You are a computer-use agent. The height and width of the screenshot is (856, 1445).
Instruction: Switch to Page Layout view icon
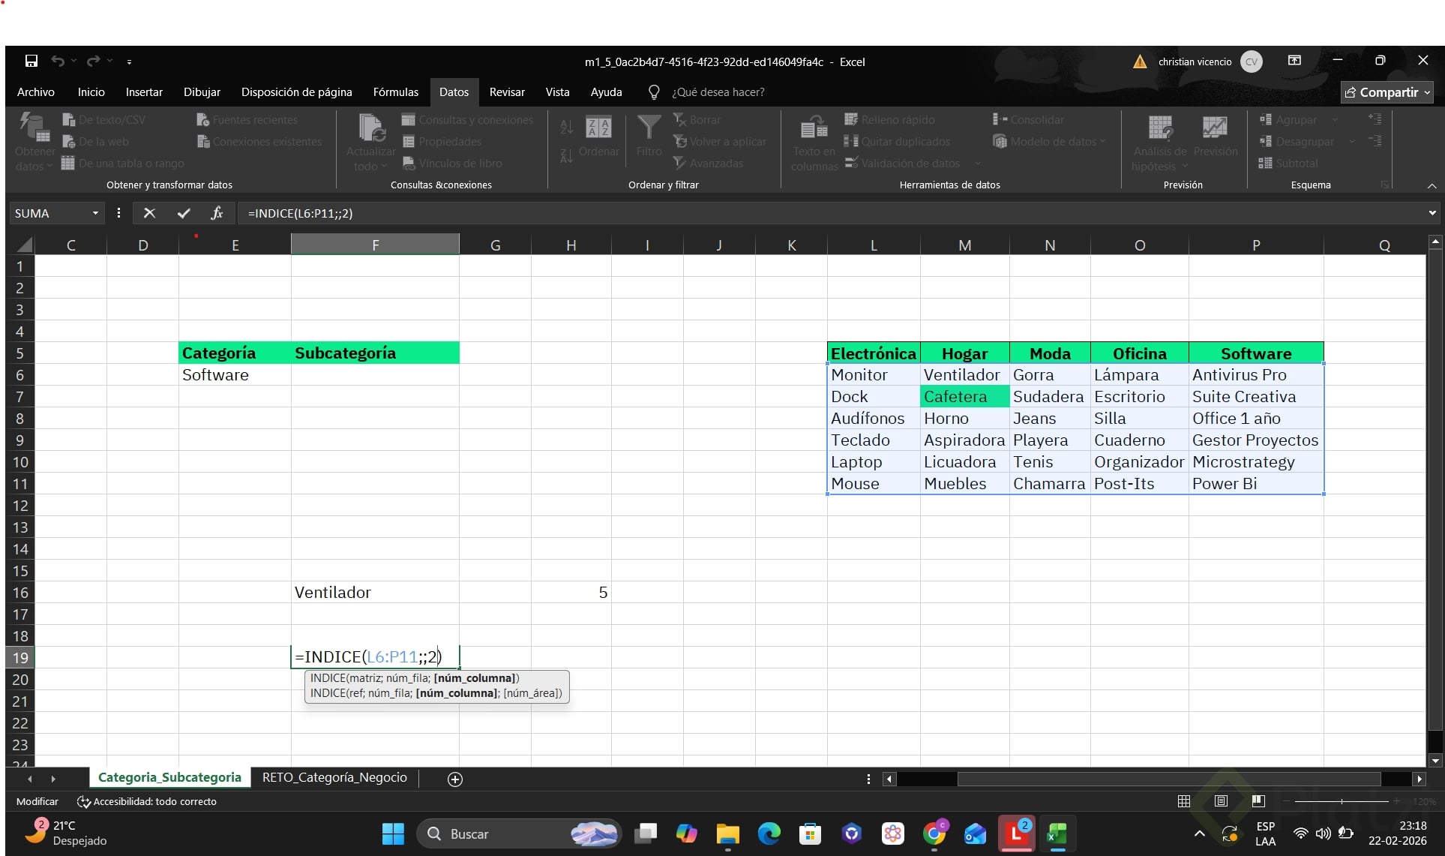coord(1221,801)
